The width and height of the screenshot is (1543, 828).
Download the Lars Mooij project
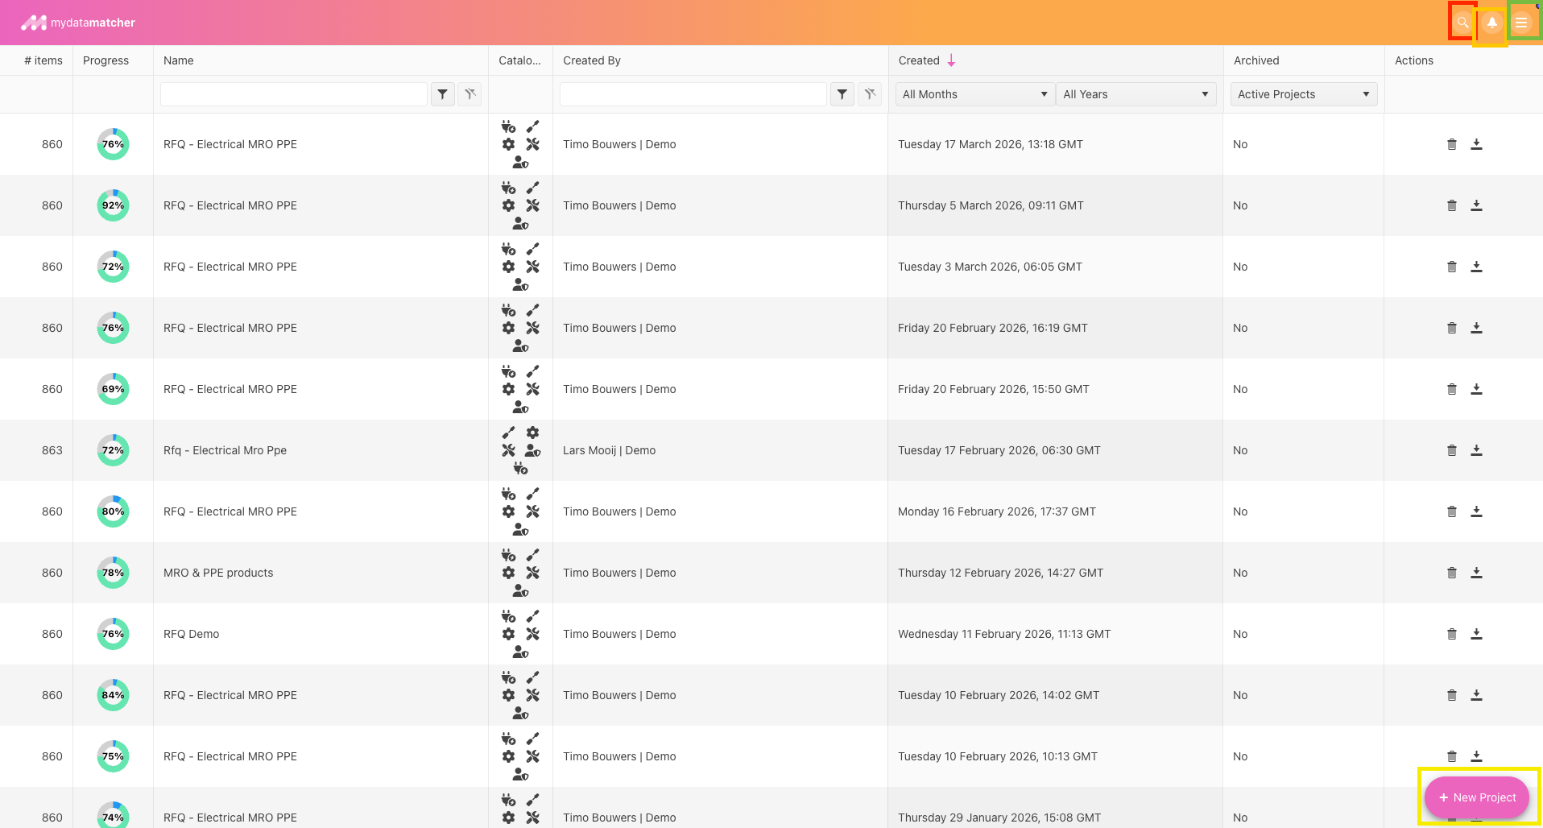pos(1476,450)
